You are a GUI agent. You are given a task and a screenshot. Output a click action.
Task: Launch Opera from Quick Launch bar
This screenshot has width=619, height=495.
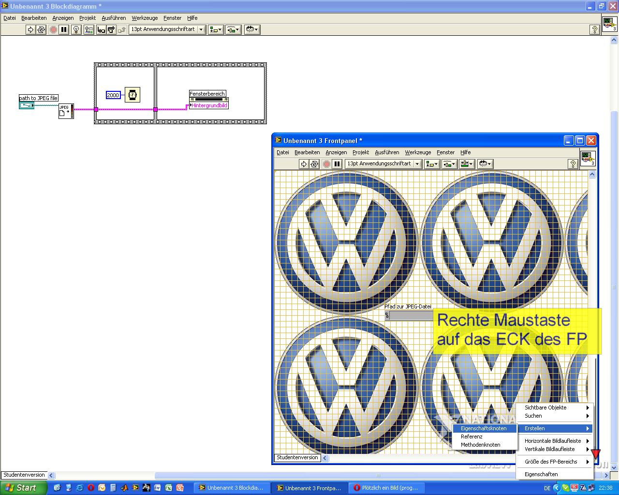[90, 488]
